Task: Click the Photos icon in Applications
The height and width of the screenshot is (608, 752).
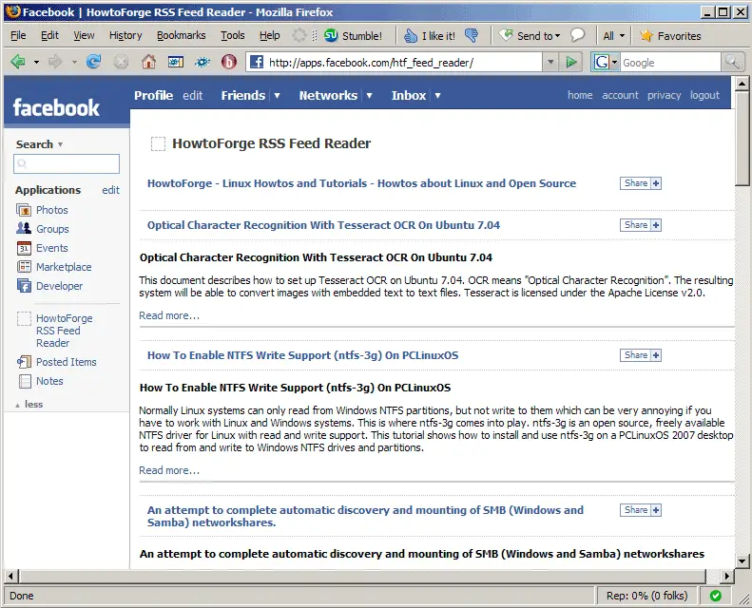Action: tap(24, 210)
